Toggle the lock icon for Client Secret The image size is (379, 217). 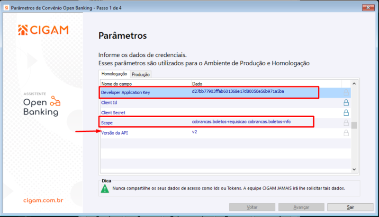pos(346,113)
